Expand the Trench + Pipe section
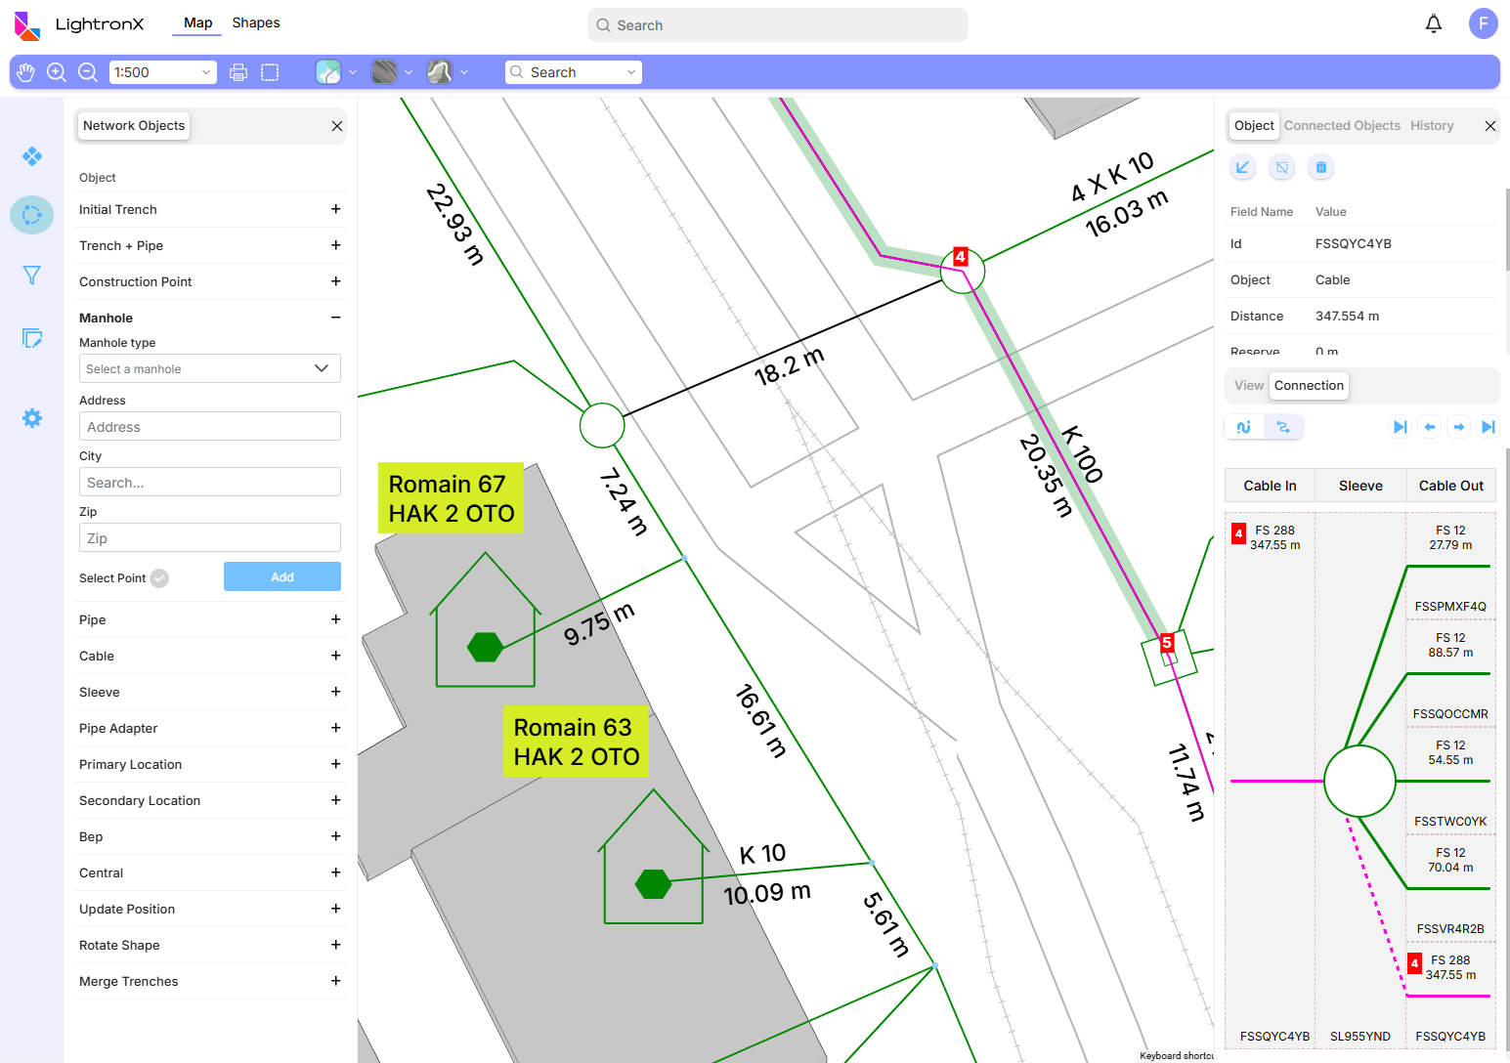The image size is (1510, 1063). coord(335,245)
